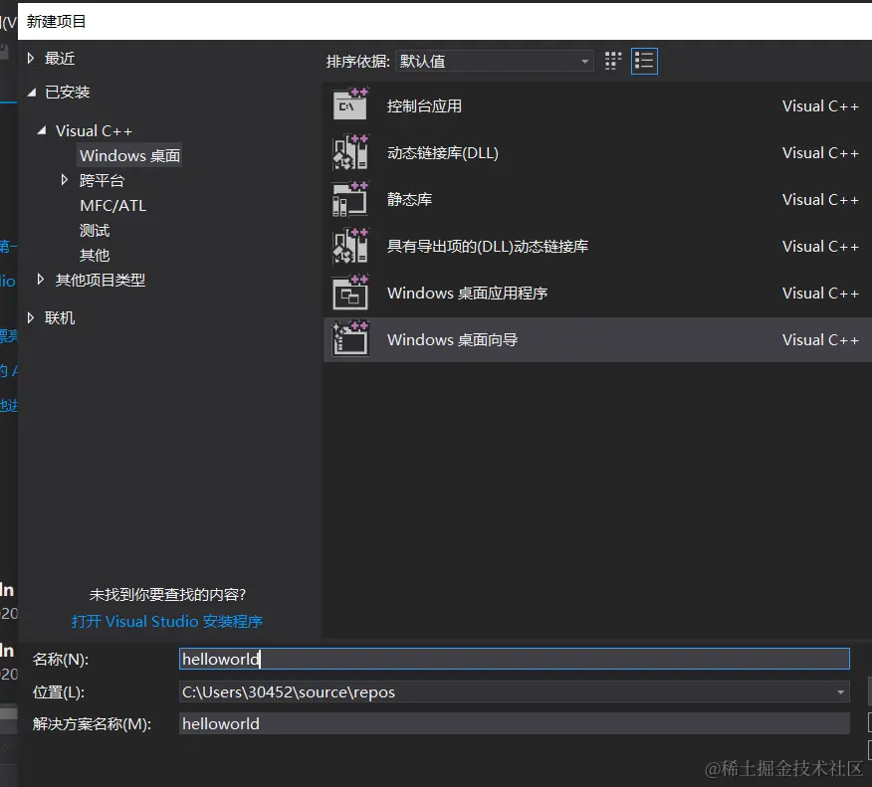Expand the 最近 tree node
Viewport: 872px width, 787px height.
point(31,59)
